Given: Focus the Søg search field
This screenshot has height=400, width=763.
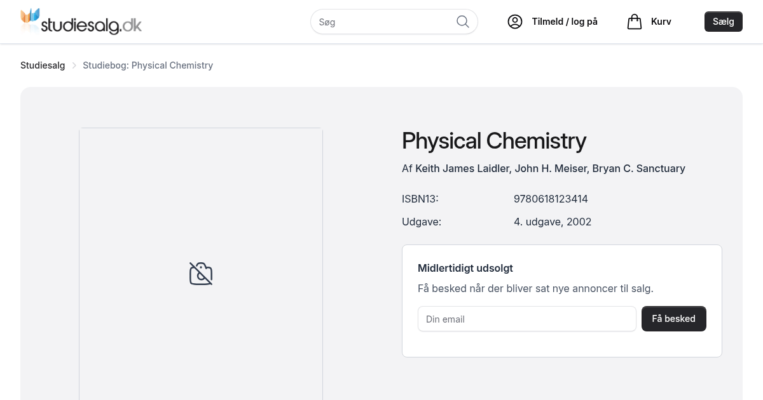Looking at the screenshot, I should (x=385, y=22).
